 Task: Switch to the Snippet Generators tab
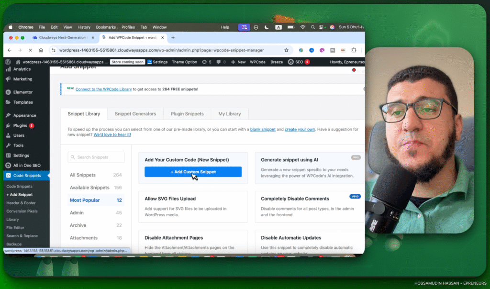click(x=135, y=114)
